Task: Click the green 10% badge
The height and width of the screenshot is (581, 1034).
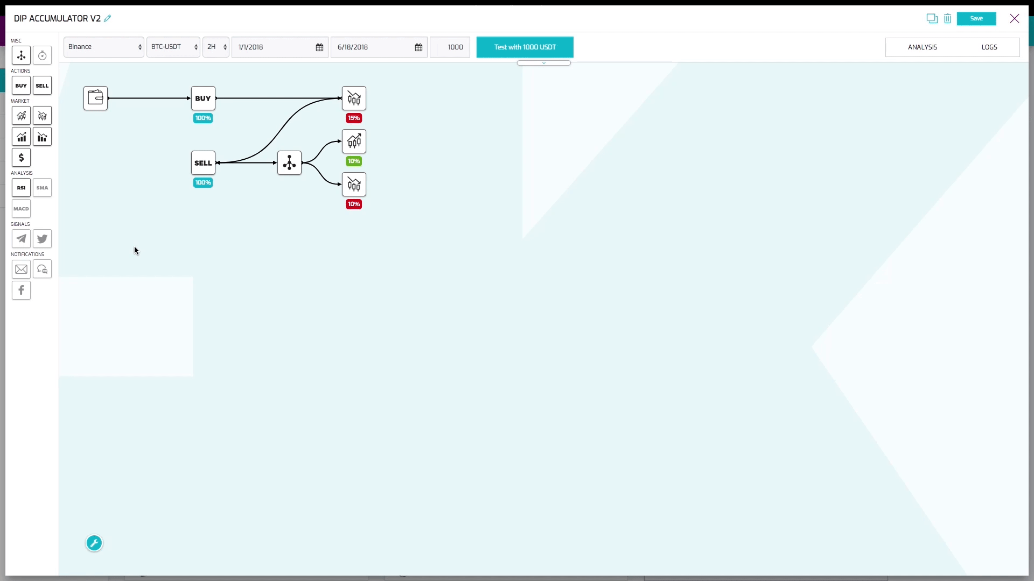Action: [354, 161]
